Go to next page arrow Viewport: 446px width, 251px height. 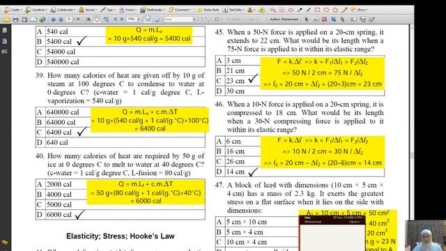[61, 20]
